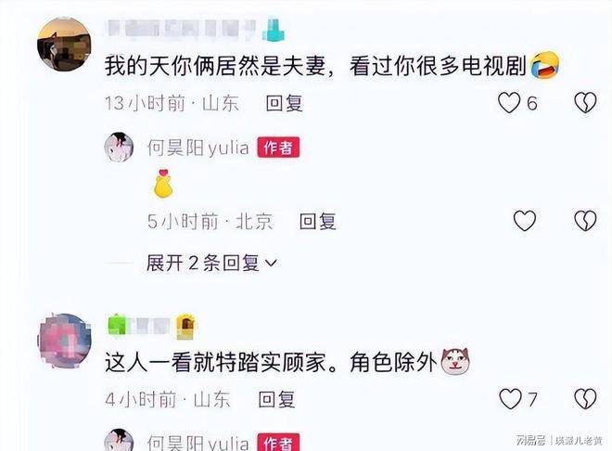The image size is (612, 451).
Task: Tap the blurred username of first commenter
Action: click(182, 29)
